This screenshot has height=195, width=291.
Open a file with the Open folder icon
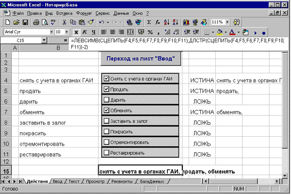tap(16, 22)
